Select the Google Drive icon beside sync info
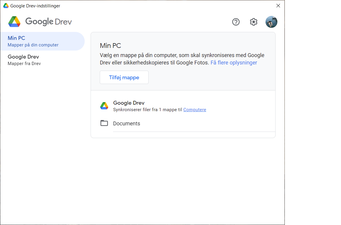Screen dimensions: 341x225 [x=104, y=106]
